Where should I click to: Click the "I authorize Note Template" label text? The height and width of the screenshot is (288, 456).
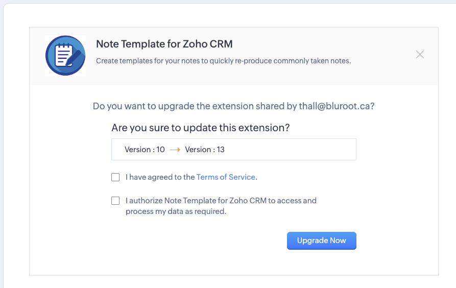click(221, 201)
